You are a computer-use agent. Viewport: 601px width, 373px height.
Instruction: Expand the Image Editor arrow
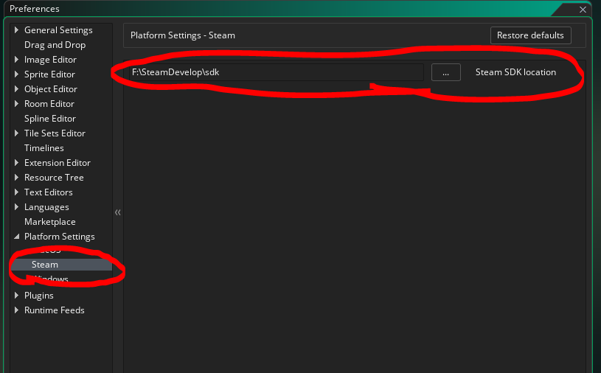[16, 60]
